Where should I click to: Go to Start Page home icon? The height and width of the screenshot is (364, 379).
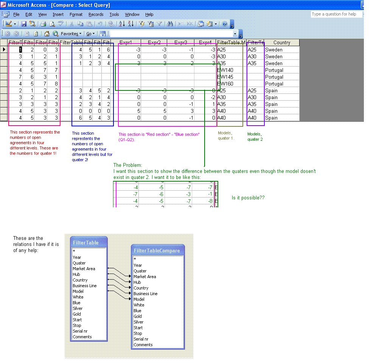[47, 34]
